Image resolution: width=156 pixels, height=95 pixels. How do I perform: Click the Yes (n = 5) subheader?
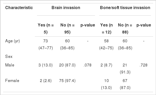coord(46,29)
